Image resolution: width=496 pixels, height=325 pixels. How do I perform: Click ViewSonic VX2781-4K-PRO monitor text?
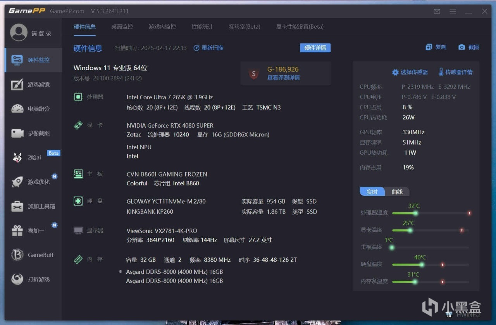point(162,231)
